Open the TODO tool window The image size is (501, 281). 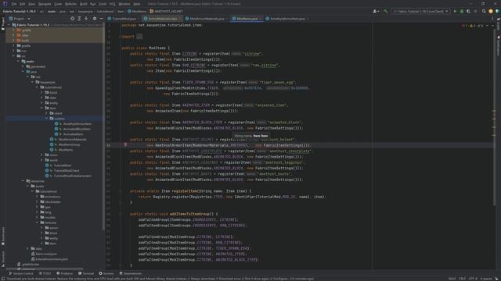click(x=45, y=273)
